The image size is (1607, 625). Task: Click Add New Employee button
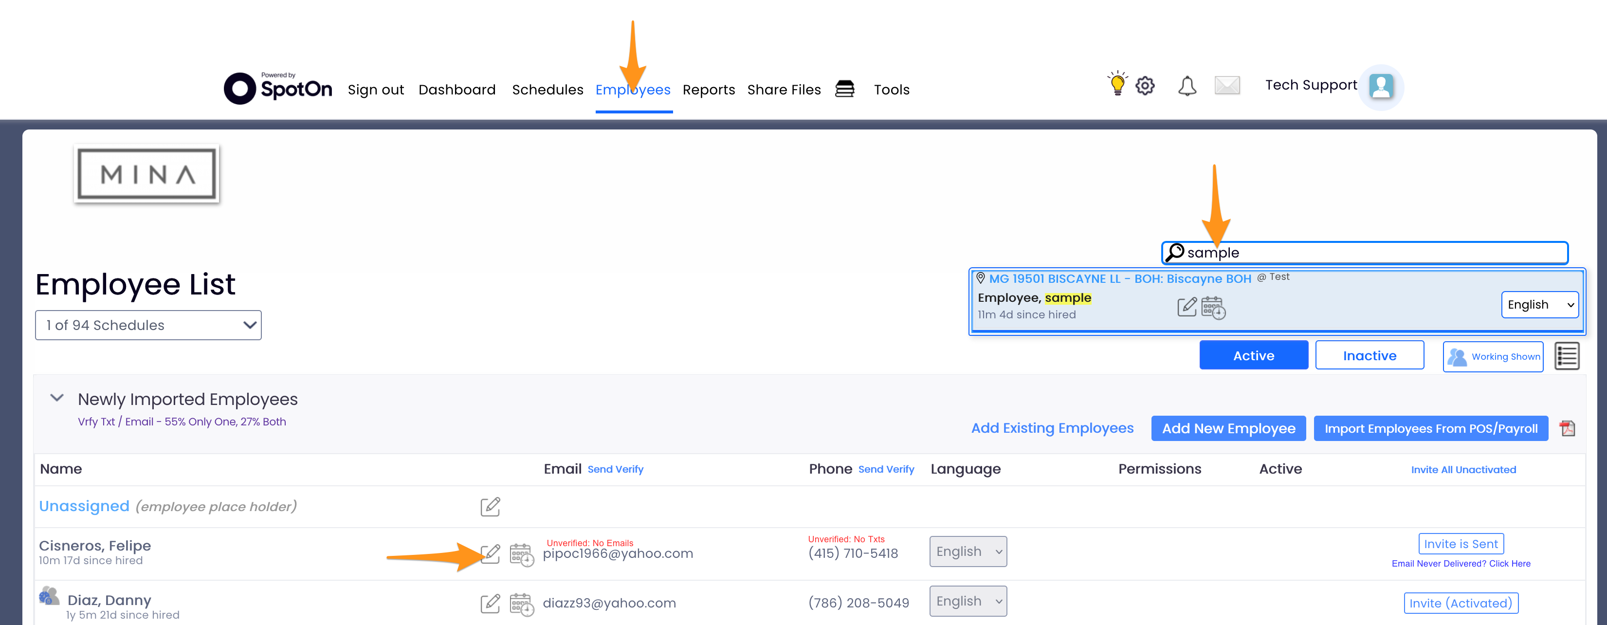[1228, 428]
